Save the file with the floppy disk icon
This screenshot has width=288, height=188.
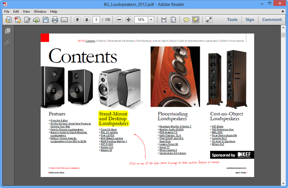[x=46, y=19]
